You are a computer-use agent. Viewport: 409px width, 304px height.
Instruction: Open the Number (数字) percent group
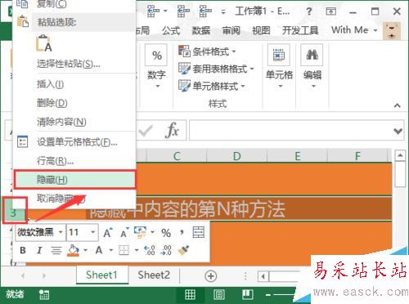(x=156, y=67)
